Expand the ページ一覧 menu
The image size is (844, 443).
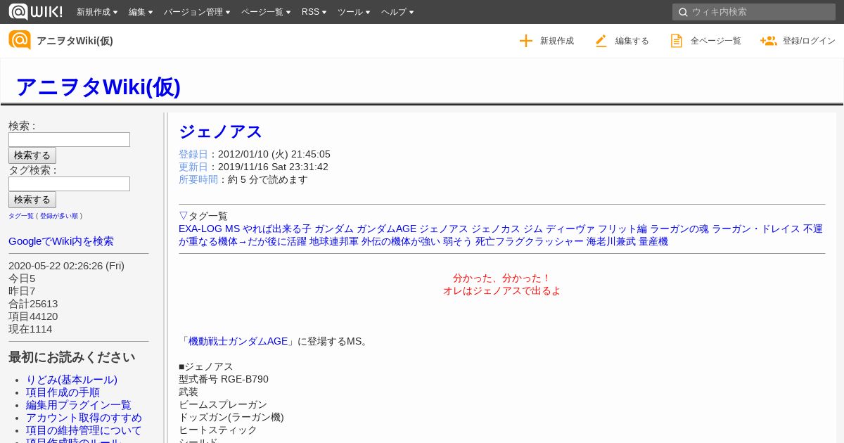click(266, 12)
